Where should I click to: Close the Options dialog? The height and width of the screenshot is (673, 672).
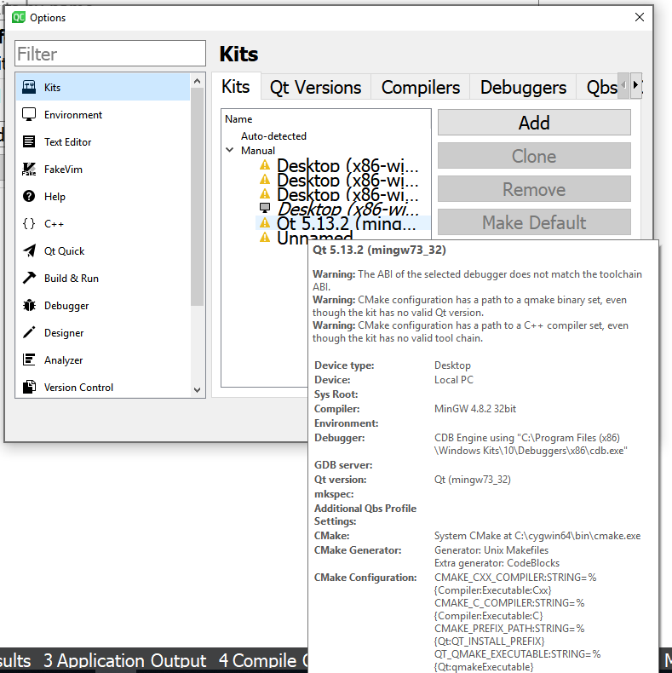click(x=639, y=17)
